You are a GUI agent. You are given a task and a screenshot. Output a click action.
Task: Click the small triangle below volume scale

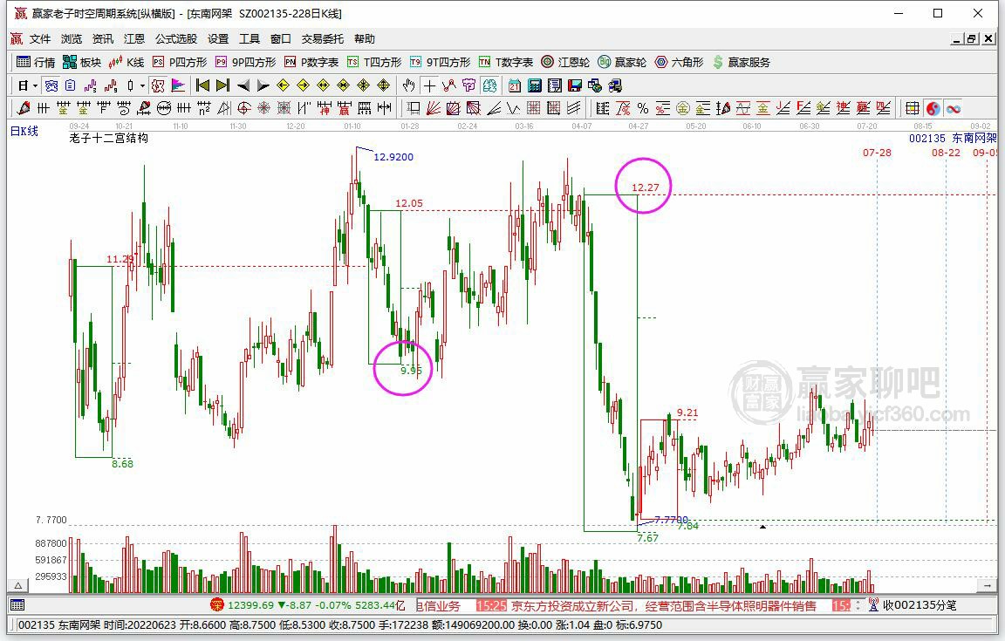tap(18, 585)
